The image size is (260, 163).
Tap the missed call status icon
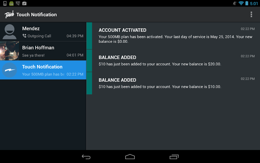pos(18,3)
